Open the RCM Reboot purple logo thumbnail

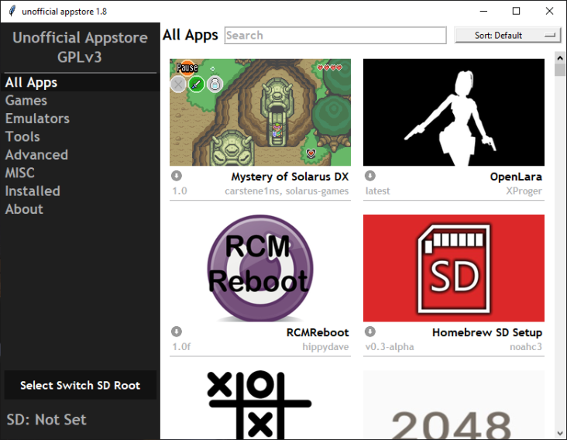(x=260, y=268)
